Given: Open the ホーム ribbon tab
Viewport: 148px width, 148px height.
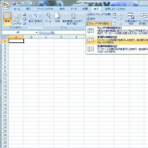Looking at the screenshot, I should pos(17,9).
